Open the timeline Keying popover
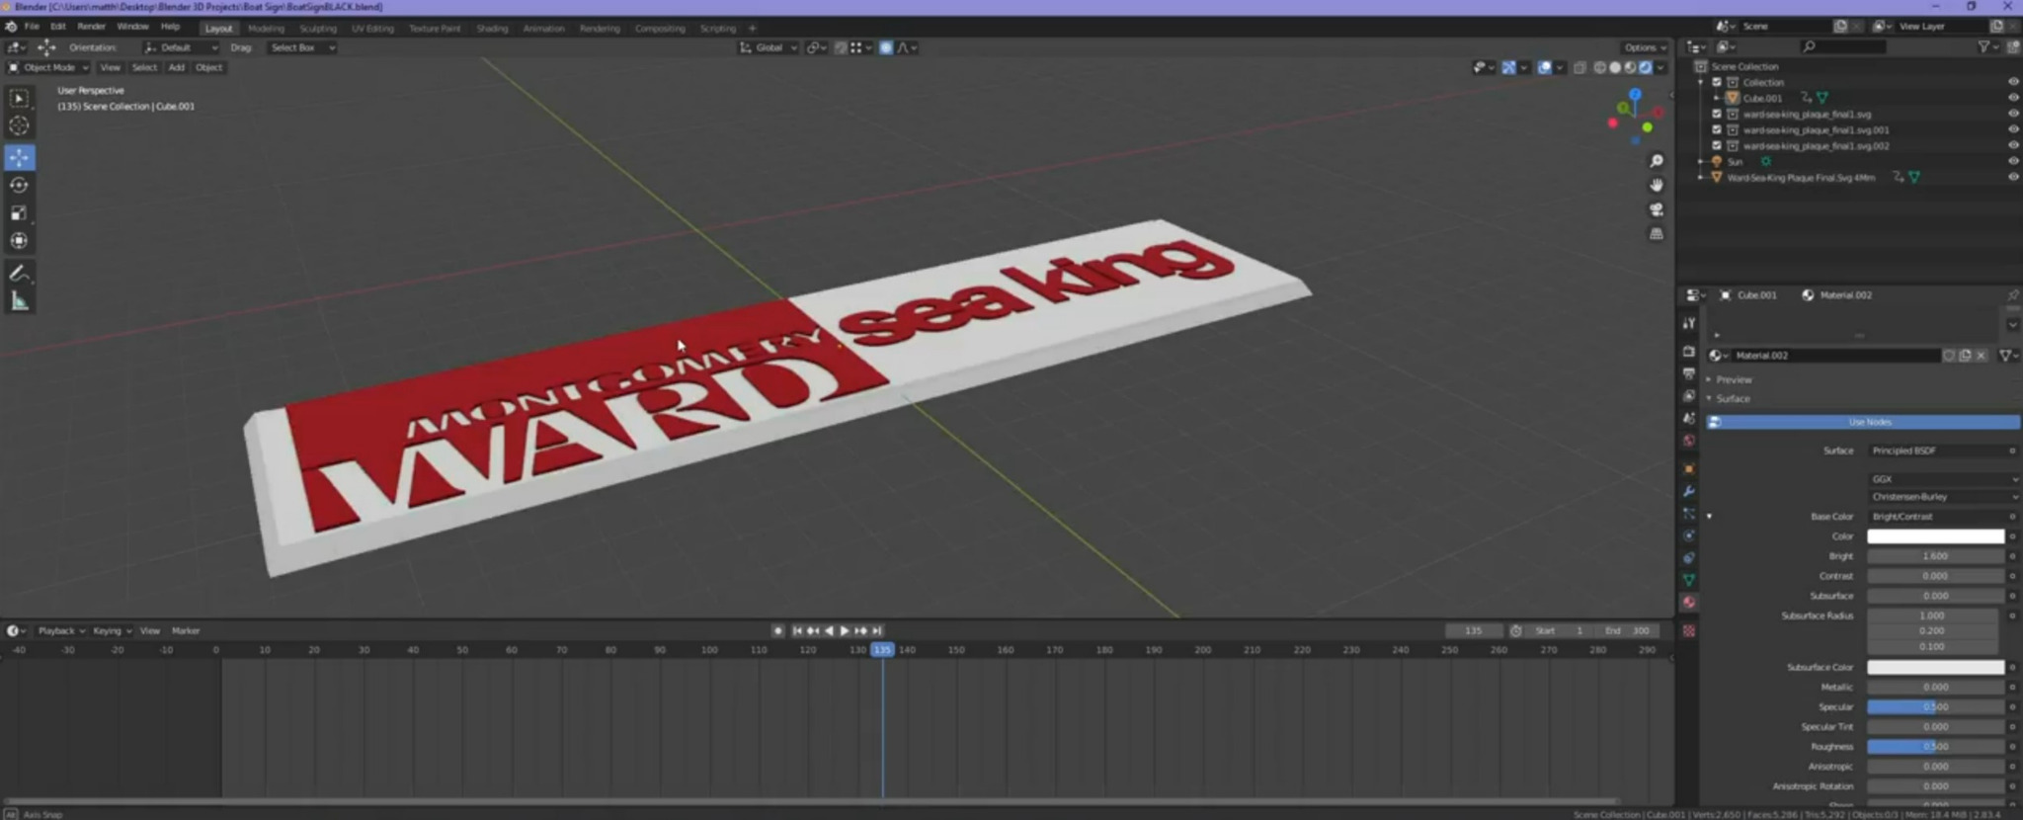 (x=112, y=630)
